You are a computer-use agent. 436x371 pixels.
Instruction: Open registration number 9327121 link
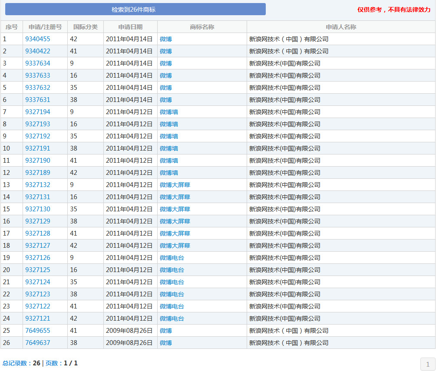click(37, 318)
